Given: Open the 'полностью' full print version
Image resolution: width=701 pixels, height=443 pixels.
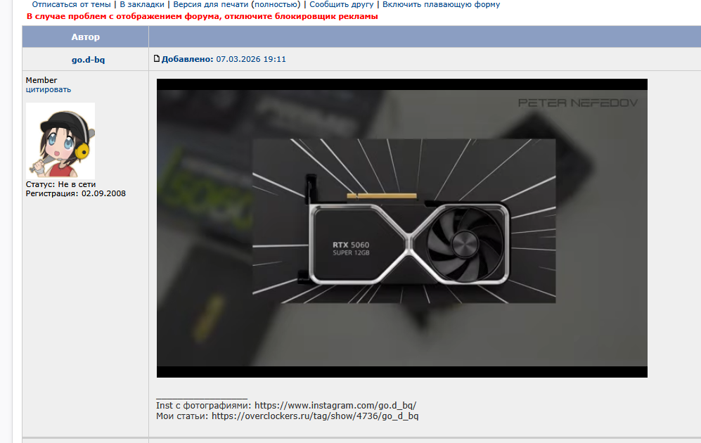Looking at the screenshot, I should pyautogui.click(x=276, y=4).
